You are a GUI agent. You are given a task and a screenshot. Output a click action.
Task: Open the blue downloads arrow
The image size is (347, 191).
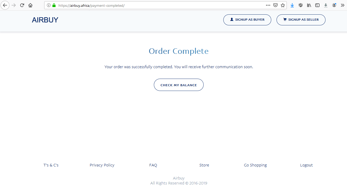(x=292, y=5)
